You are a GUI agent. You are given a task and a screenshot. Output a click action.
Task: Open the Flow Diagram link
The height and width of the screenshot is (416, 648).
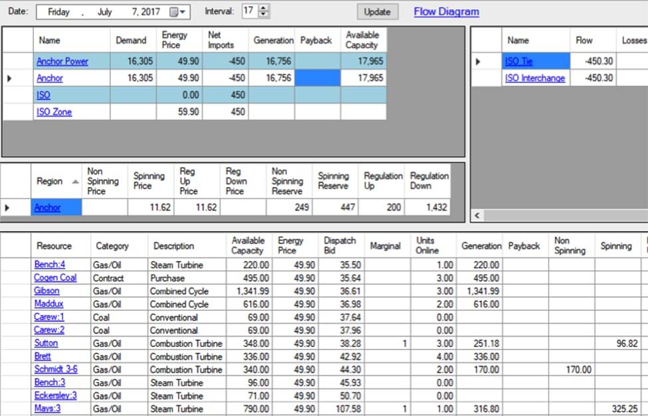[447, 11]
